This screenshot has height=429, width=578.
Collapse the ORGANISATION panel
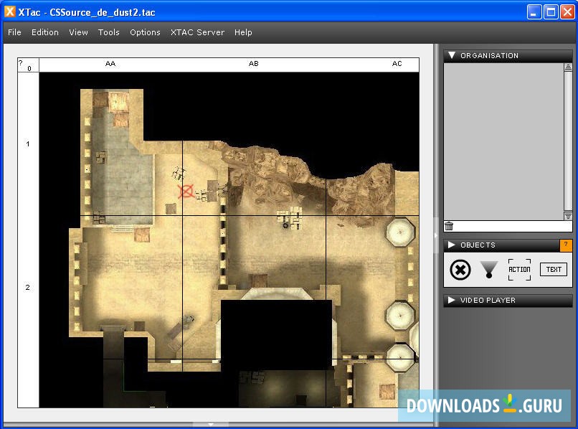click(x=451, y=55)
